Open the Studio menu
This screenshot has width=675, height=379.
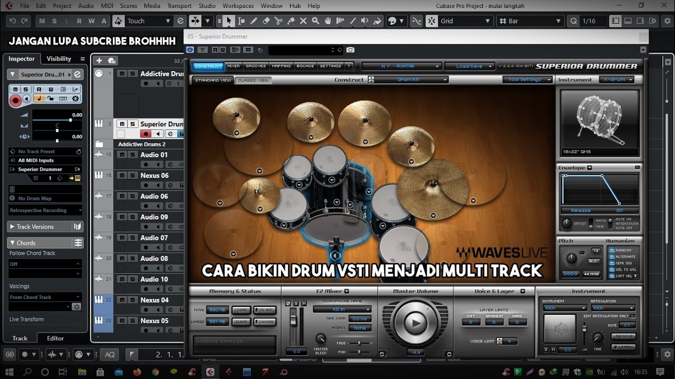point(207,6)
